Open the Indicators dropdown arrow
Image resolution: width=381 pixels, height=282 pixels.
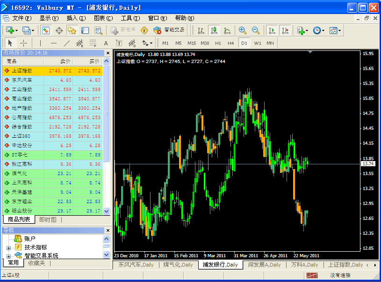point(307,30)
